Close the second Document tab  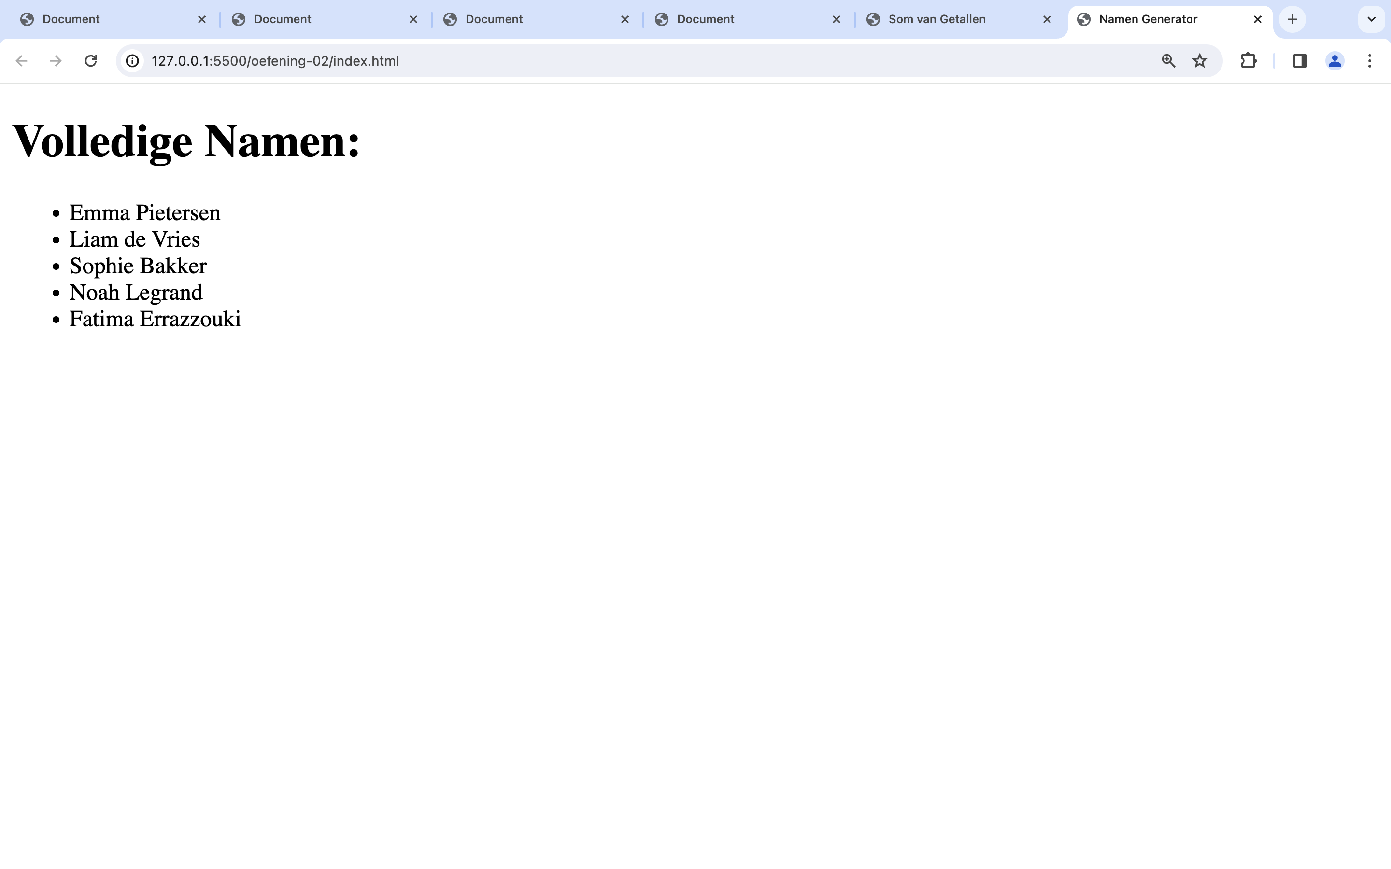tap(413, 19)
